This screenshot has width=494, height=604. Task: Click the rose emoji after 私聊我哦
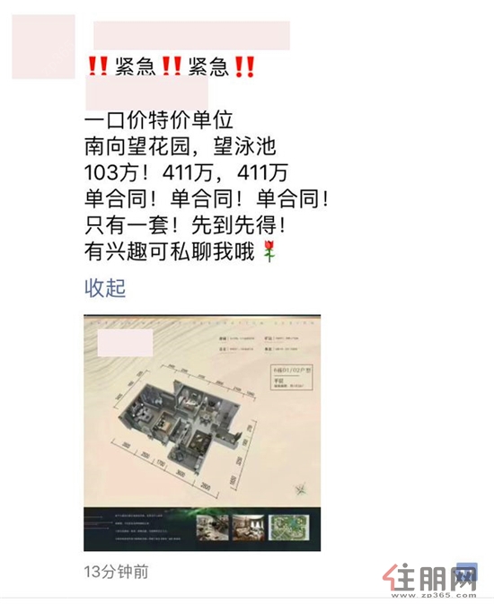(269, 250)
